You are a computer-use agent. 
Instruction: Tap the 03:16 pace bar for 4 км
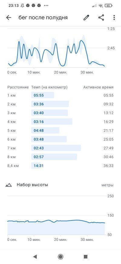tap(52, 122)
